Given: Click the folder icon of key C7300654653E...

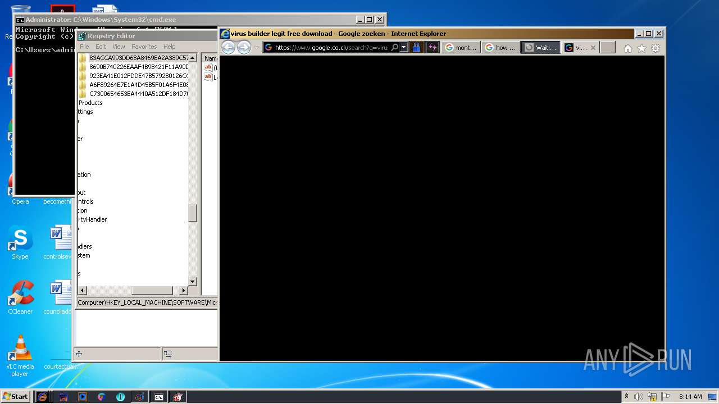Looking at the screenshot, I should click(x=83, y=94).
